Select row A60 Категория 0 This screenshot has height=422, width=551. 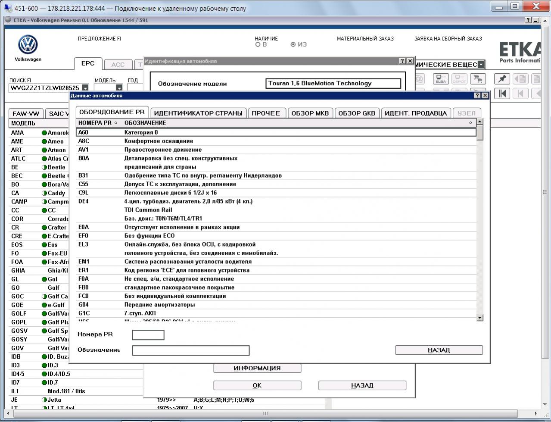276,132
